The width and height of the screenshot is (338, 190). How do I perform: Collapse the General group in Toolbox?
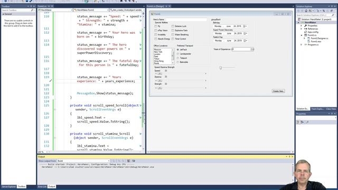(x=3, y=14)
